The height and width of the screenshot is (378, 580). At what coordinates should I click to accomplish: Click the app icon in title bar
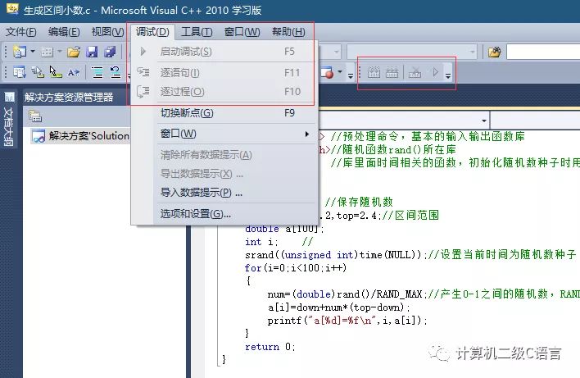click(x=12, y=9)
